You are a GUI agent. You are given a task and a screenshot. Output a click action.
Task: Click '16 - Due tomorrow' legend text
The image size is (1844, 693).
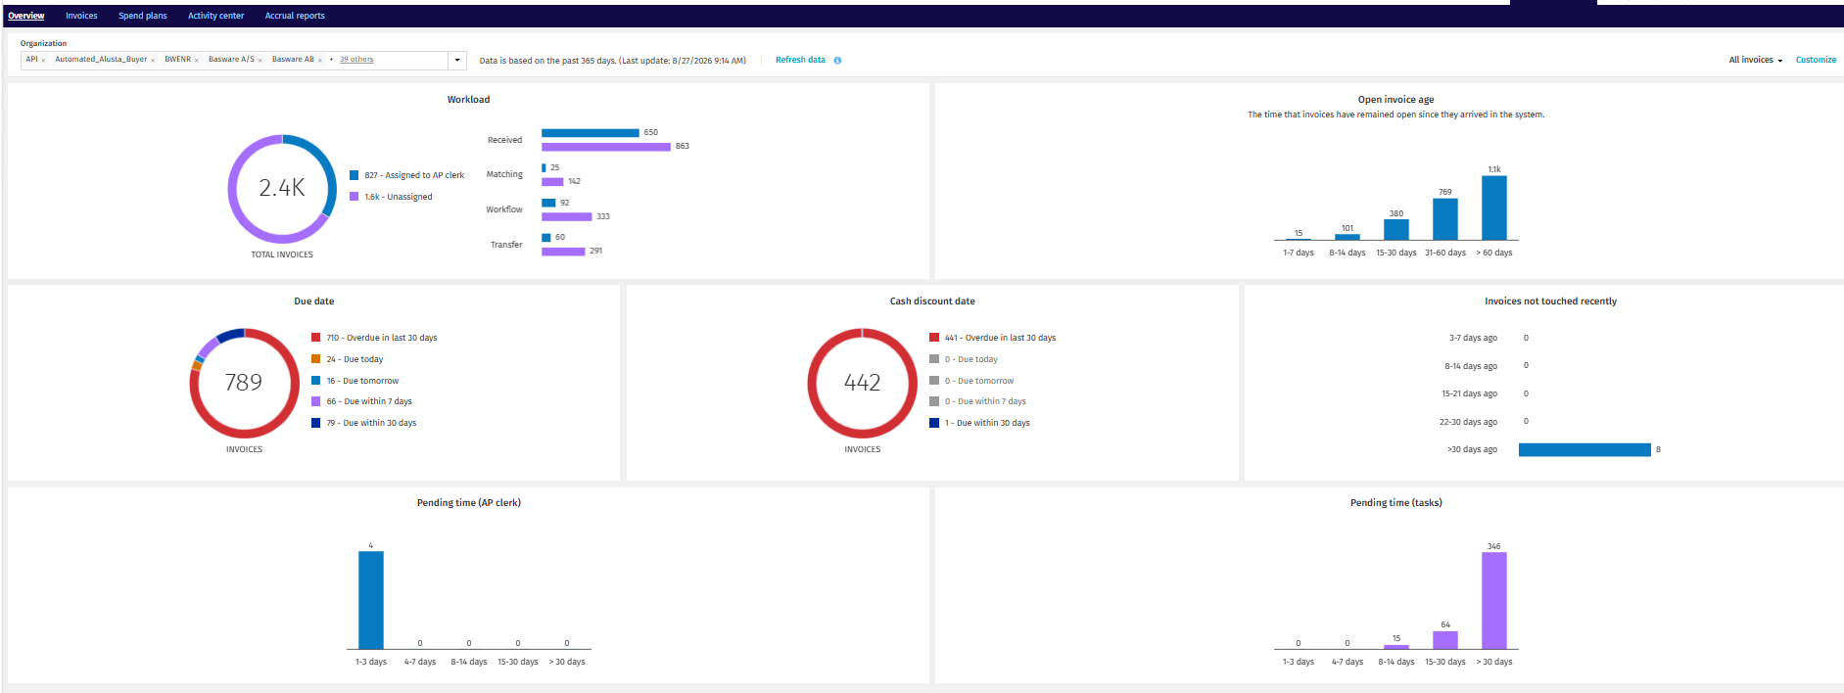pyautogui.click(x=362, y=381)
